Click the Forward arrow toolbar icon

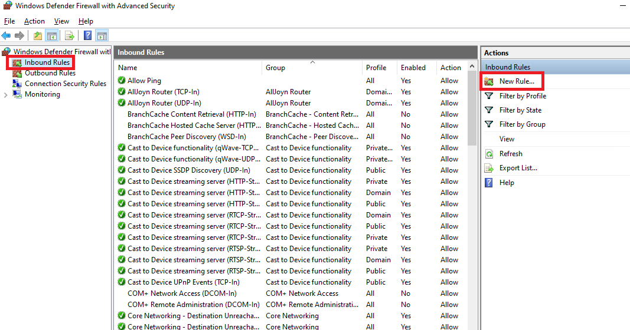19,36
